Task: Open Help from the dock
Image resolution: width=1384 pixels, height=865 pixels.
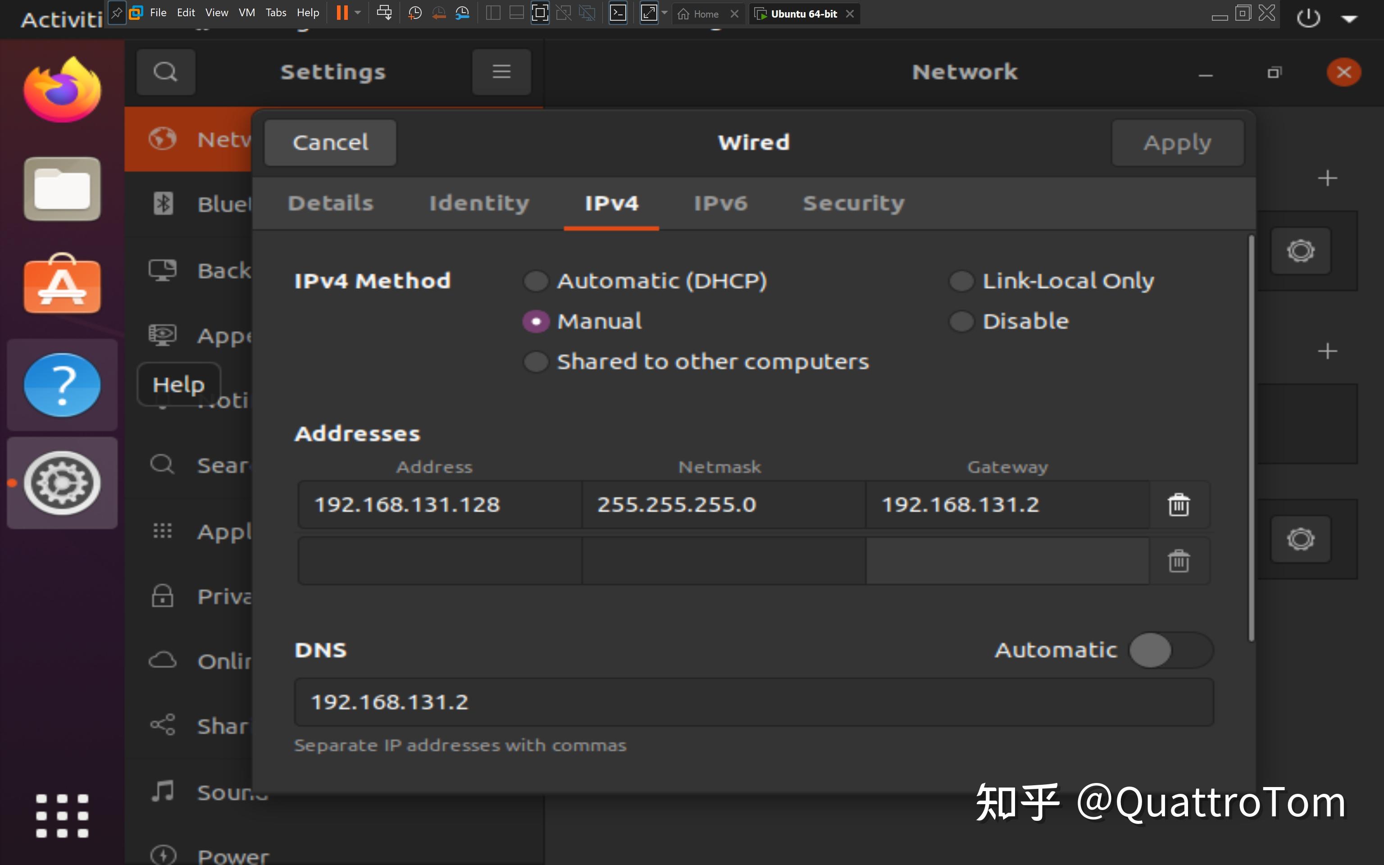Action: [62, 384]
